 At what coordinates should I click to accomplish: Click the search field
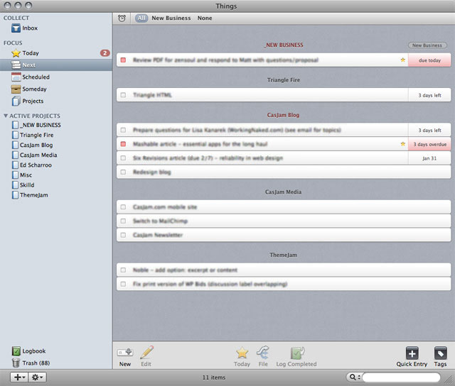tap(401, 377)
